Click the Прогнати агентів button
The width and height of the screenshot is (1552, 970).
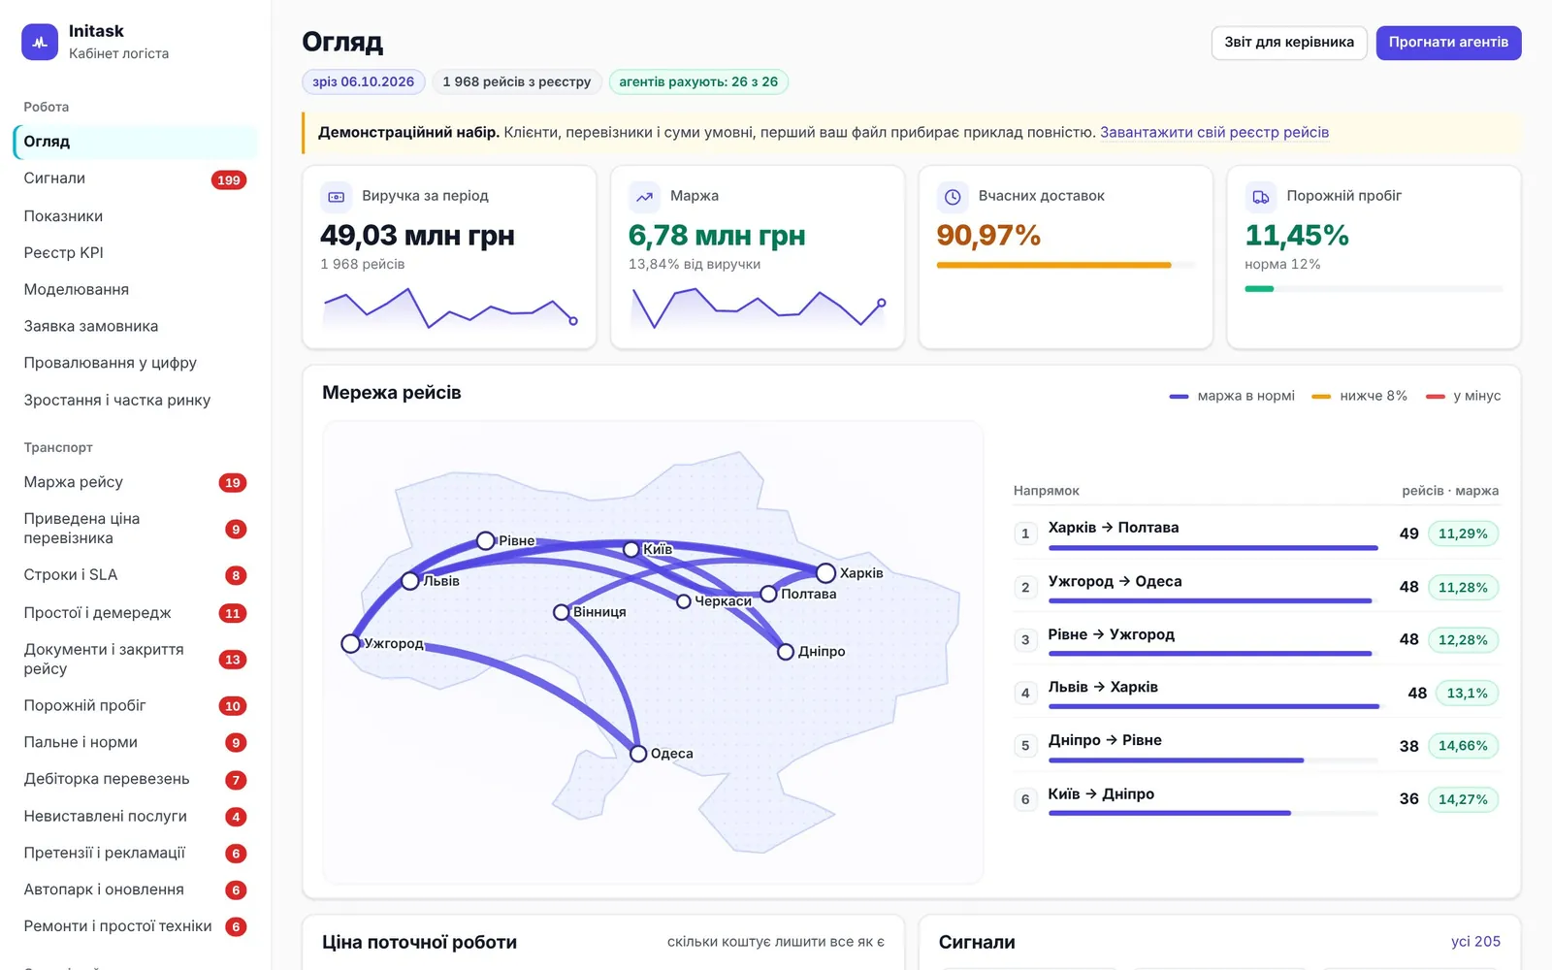[x=1448, y=43]
